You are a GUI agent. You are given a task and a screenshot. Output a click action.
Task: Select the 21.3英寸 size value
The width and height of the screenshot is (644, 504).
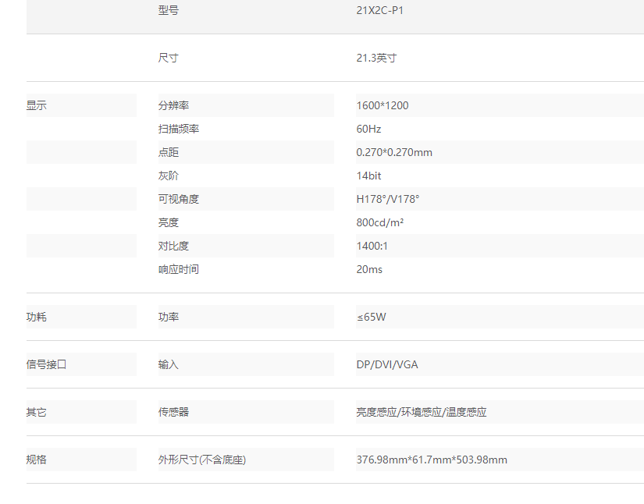[376, 58]
